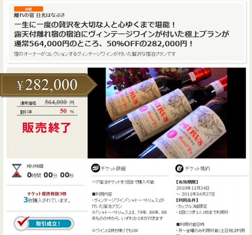
Task: Click the hourglass remaining-time icon
Action: pos(17,170)
